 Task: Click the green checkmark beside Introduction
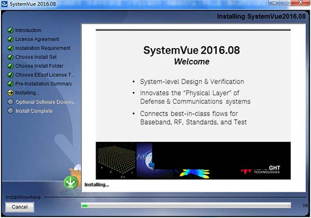tap(10, 30)
